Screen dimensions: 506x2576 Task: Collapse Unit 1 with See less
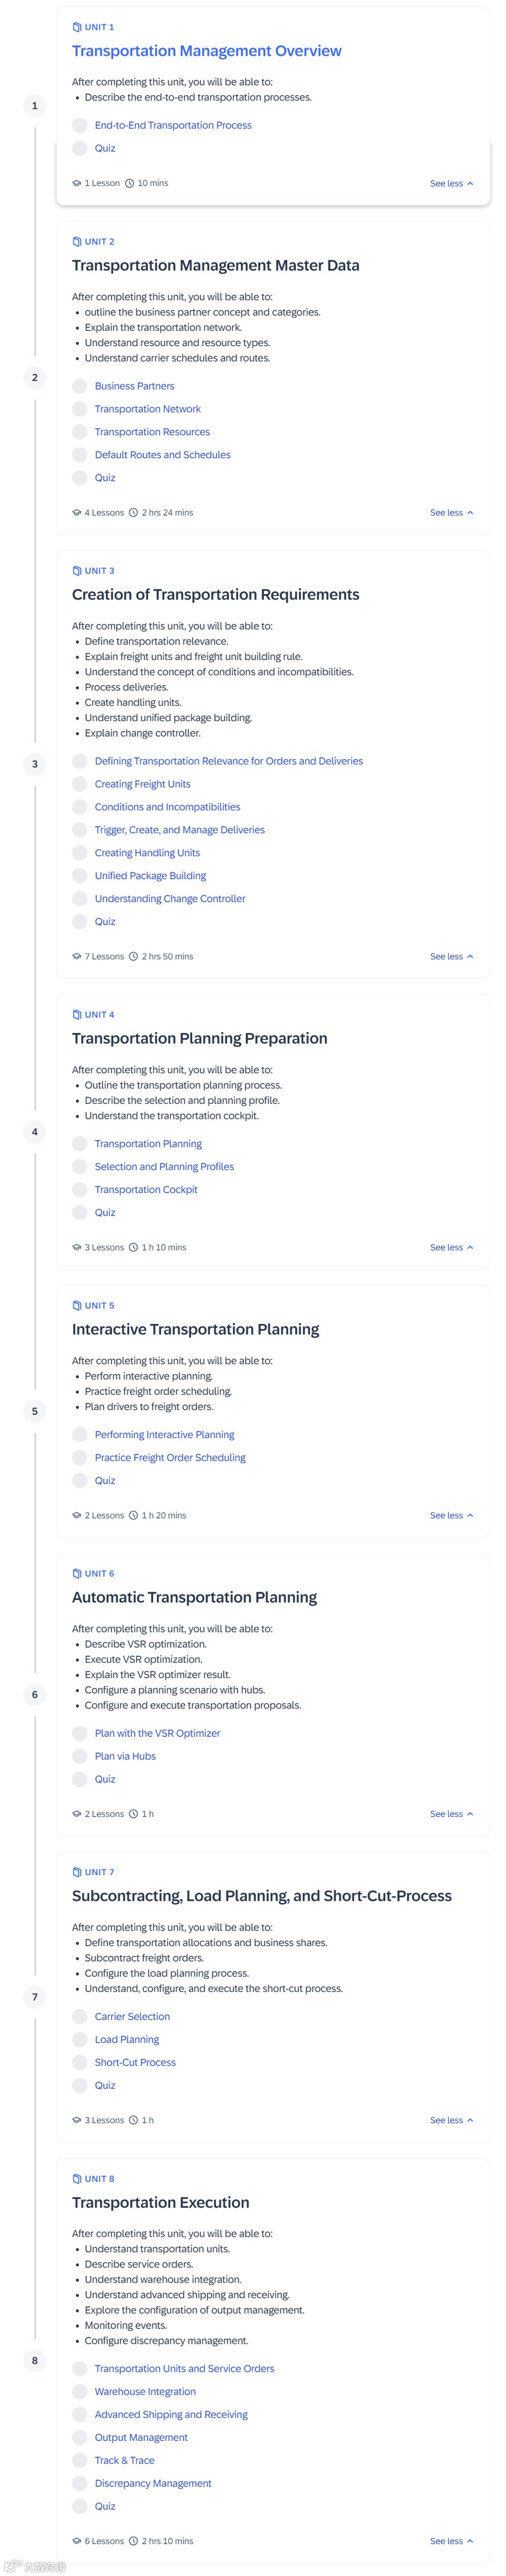pyautogui.click(x=451, y=184)
